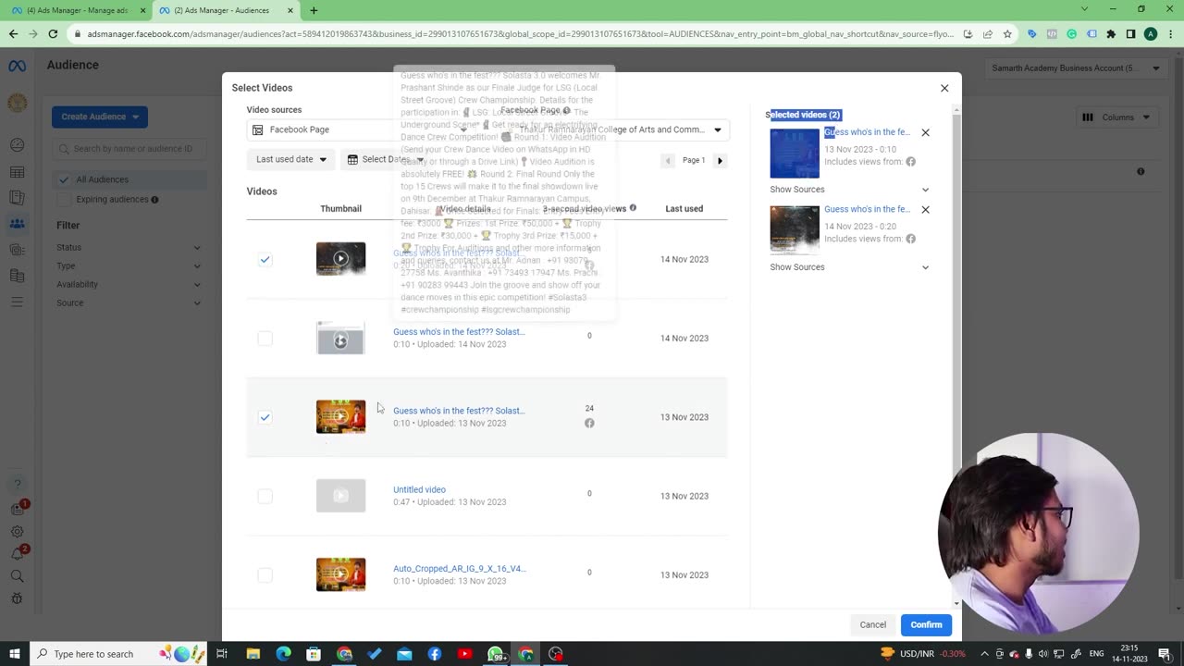Open the Create Audience dropdown button
Screen dimensions: 1184x666
click(100, 117)
